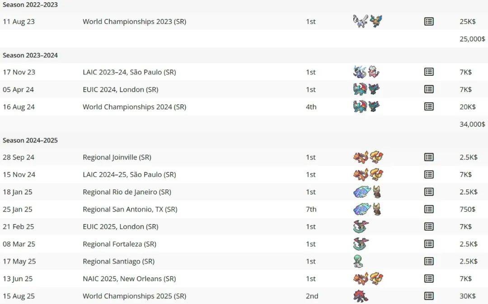View decklist icon for EUIC 2025 London
The width and height of the screenshot is (488, 304).
click(429, 226)
